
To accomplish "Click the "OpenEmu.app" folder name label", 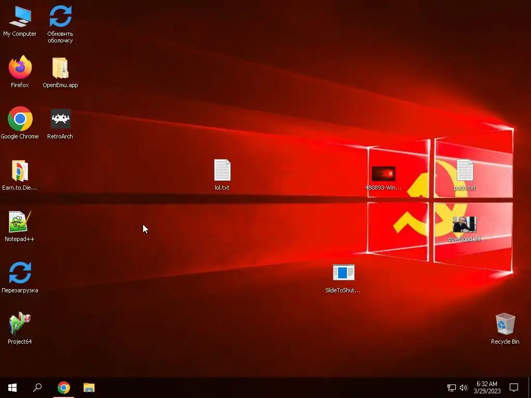I will point(60,86).
